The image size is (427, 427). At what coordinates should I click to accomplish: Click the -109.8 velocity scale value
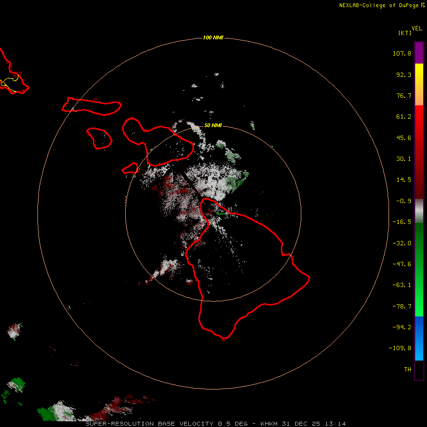(x=400, y=348)
